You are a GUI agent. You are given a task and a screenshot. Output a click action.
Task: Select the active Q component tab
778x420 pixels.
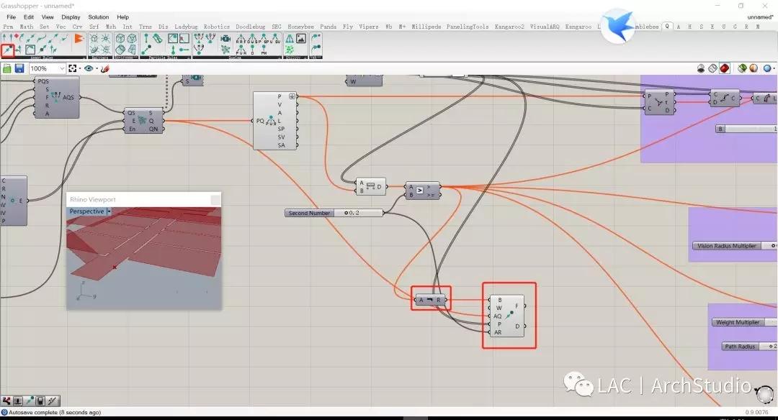point(667,26)
